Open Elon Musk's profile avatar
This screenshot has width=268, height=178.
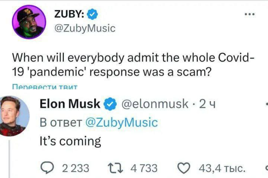click(x=13, y=116)
